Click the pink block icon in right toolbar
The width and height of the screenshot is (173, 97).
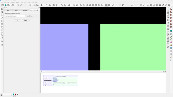(171, 42)
